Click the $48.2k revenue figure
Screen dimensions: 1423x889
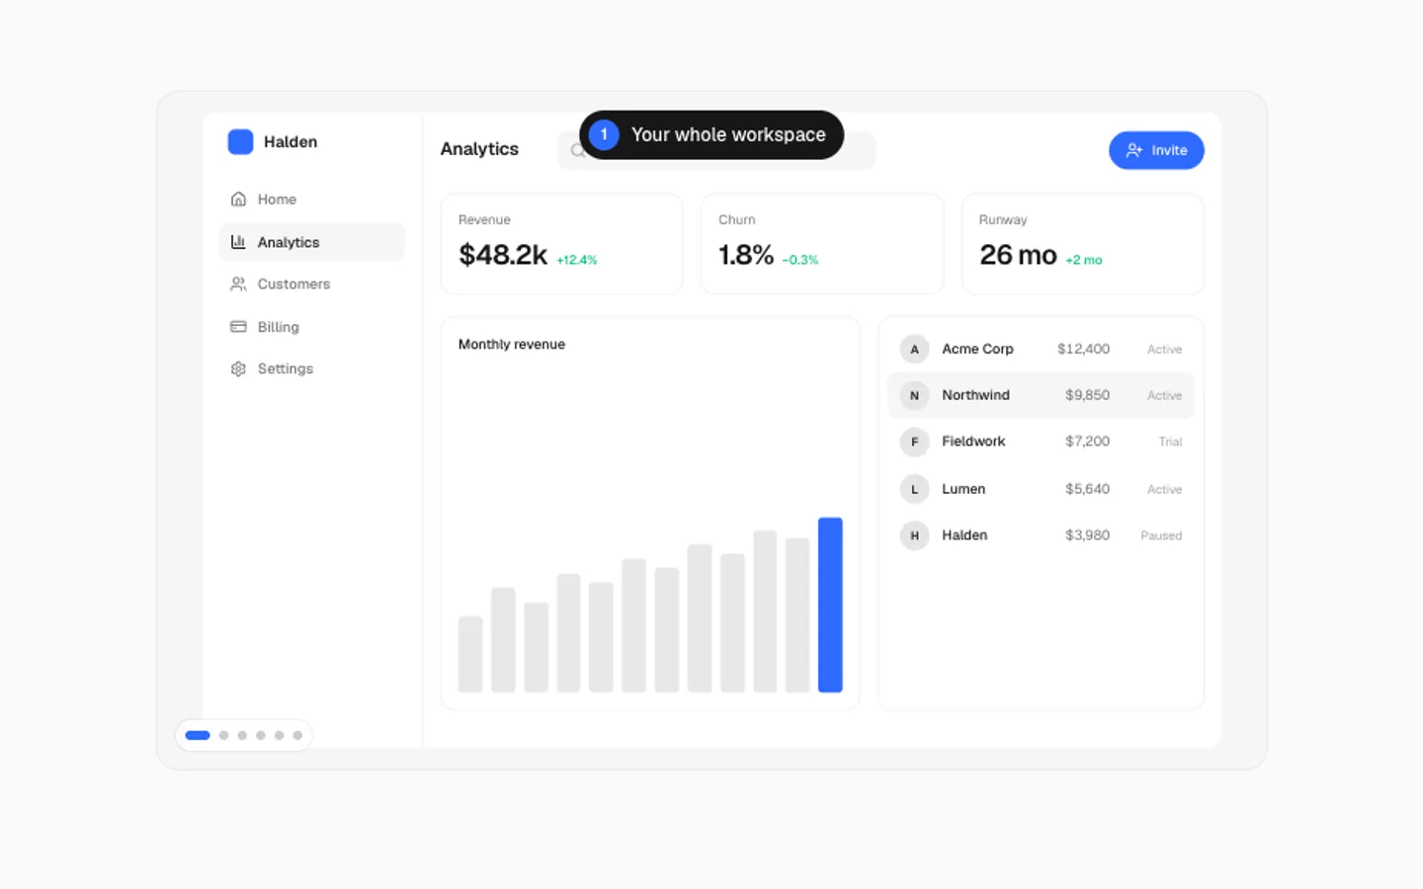503,255
